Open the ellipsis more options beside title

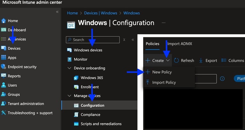point(163,23)
